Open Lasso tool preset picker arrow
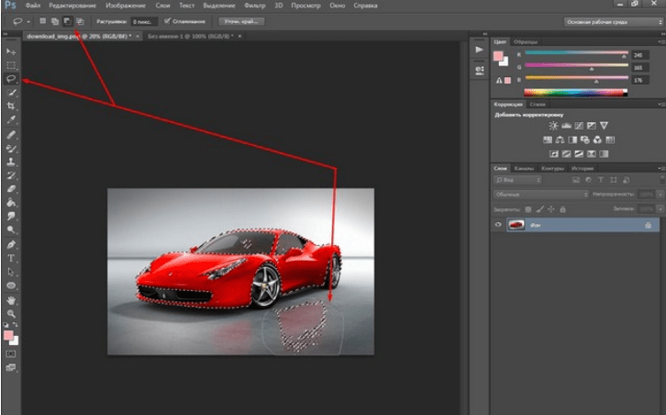Image resolution: width=666 pixels, height=415 pixels. coord(28,21)
